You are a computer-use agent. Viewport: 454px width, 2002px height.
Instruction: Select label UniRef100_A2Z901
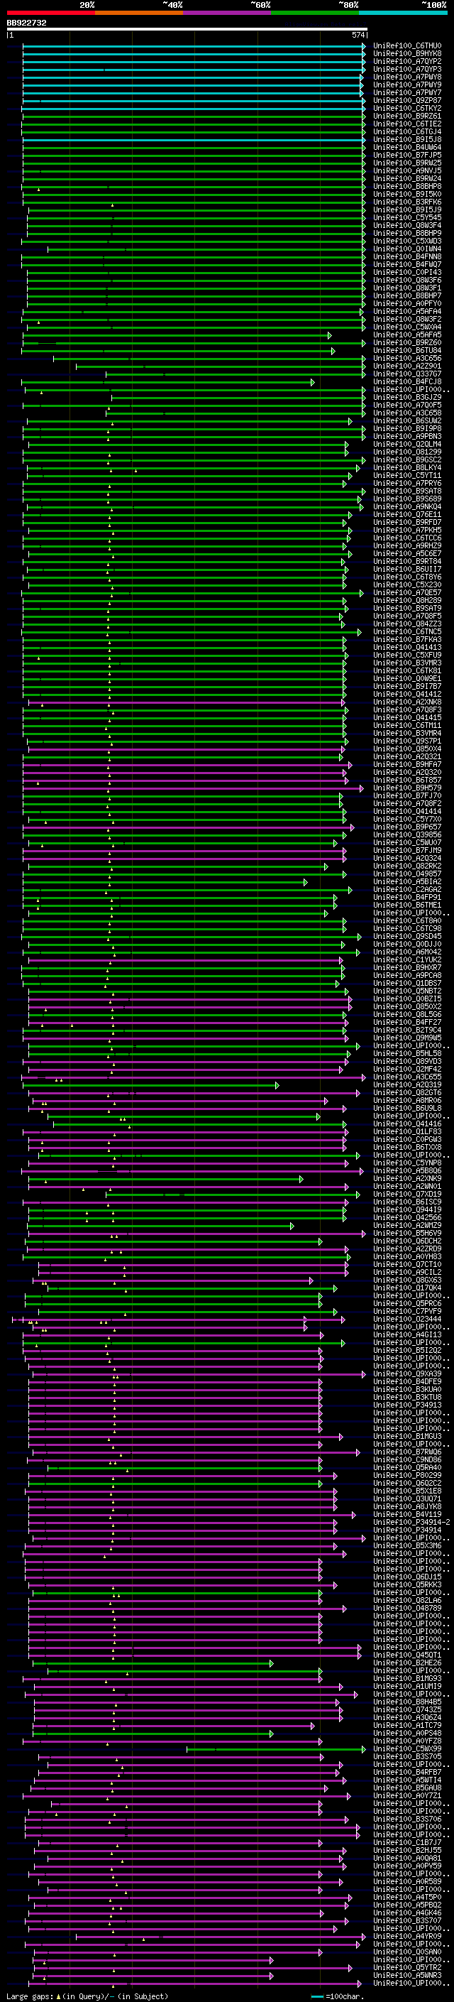coord(407,367)
